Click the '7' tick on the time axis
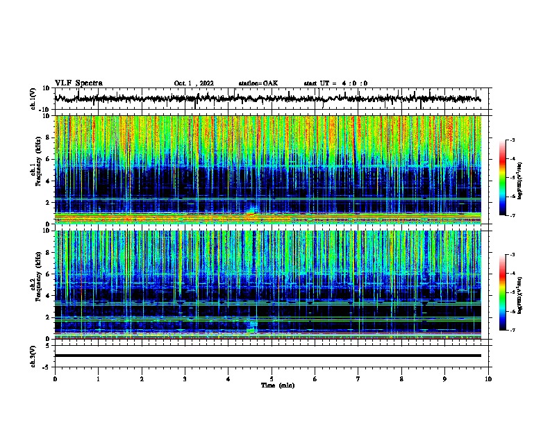 [x=358, y=379]
